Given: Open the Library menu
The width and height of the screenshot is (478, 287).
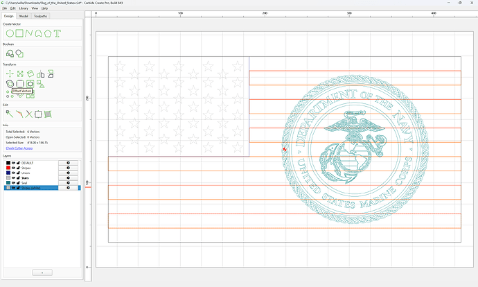Looking at the screenshot, I should click(x=24, y=8).
